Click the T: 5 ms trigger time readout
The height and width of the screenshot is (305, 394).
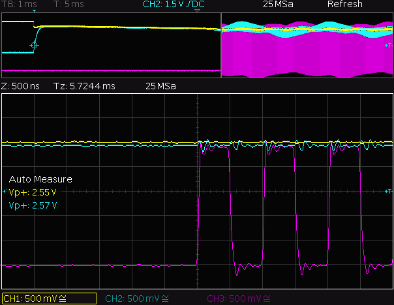[x=68, y=4]
